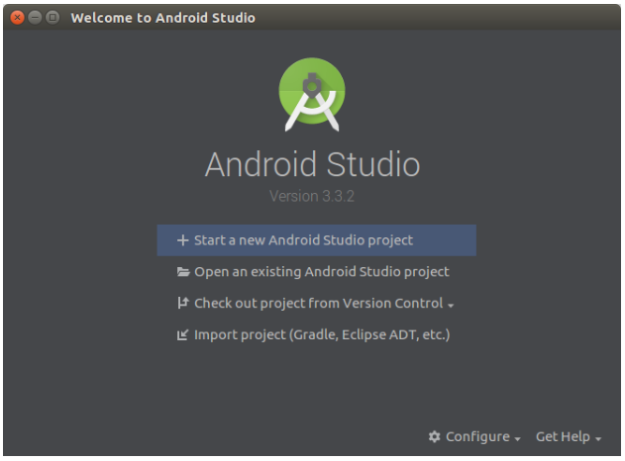Select Check out project from Version Control
The height and width of the screenshot is (461, 625).
[x=318, y=304]
